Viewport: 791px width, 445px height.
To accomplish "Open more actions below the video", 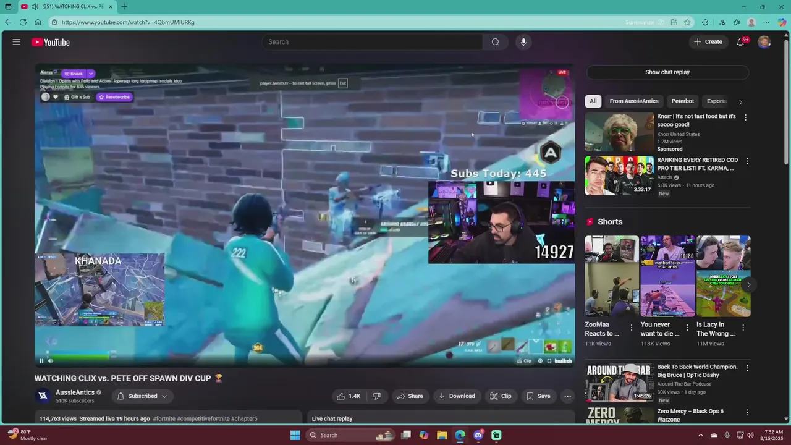I will (567, 396).
